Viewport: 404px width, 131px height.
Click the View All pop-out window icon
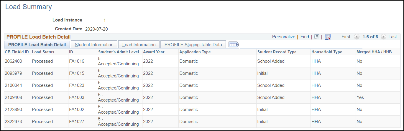pyautogui.click(x=316, y=37)
